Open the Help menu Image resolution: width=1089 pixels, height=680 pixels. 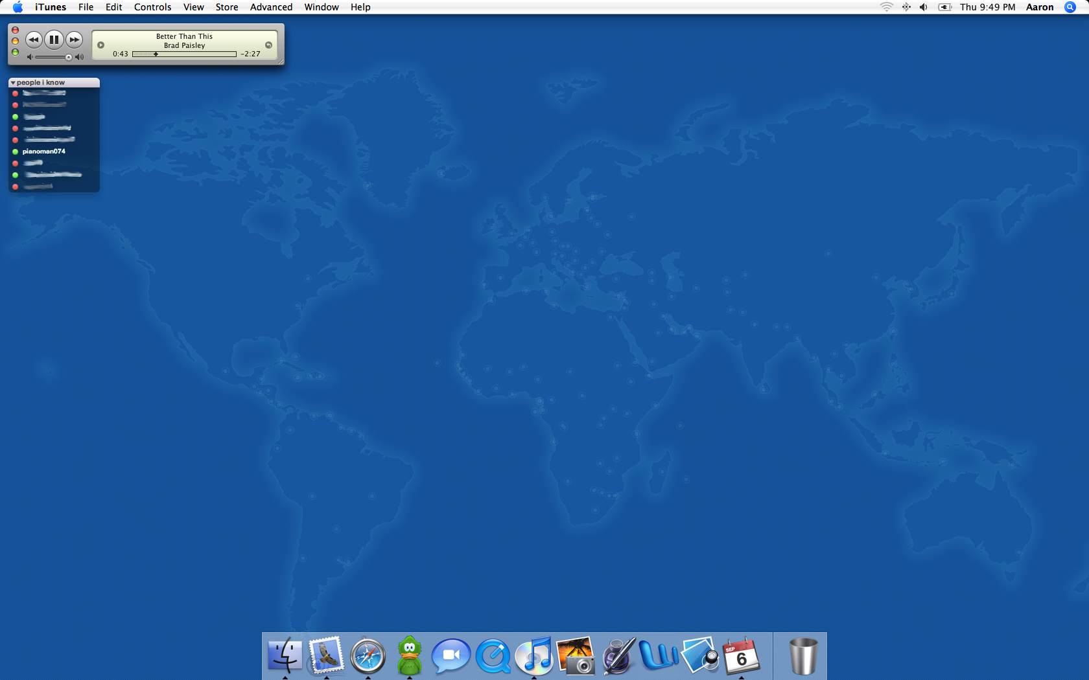click(x=360, y=7)
